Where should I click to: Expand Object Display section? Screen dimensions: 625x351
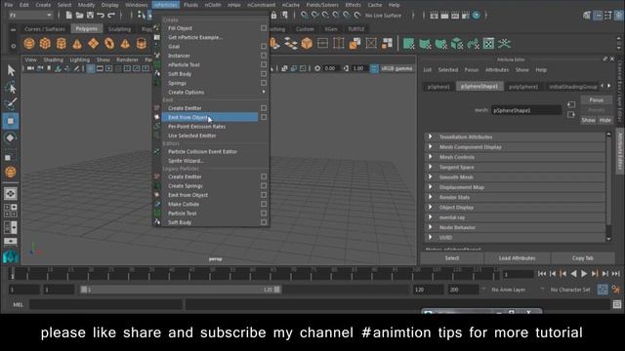click(430, 207)
